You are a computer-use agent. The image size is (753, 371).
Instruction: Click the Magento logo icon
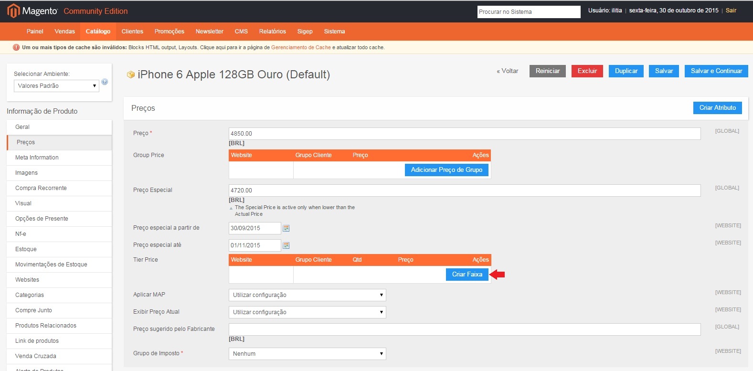pos(13,11)
